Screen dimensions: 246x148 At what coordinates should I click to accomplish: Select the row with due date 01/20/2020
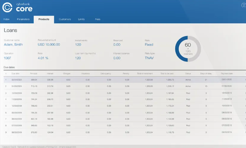coord(125,86)
